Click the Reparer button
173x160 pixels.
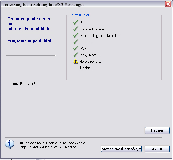point(157,130)
